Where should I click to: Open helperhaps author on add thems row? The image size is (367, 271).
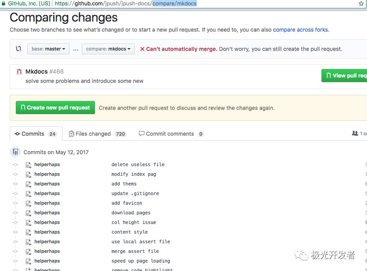coord(47,184)
